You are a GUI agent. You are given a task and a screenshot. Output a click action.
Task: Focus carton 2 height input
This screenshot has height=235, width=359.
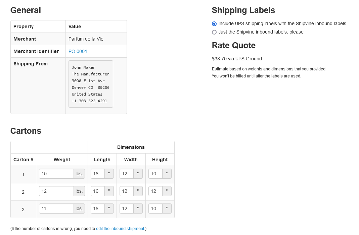tap(155, 191)
